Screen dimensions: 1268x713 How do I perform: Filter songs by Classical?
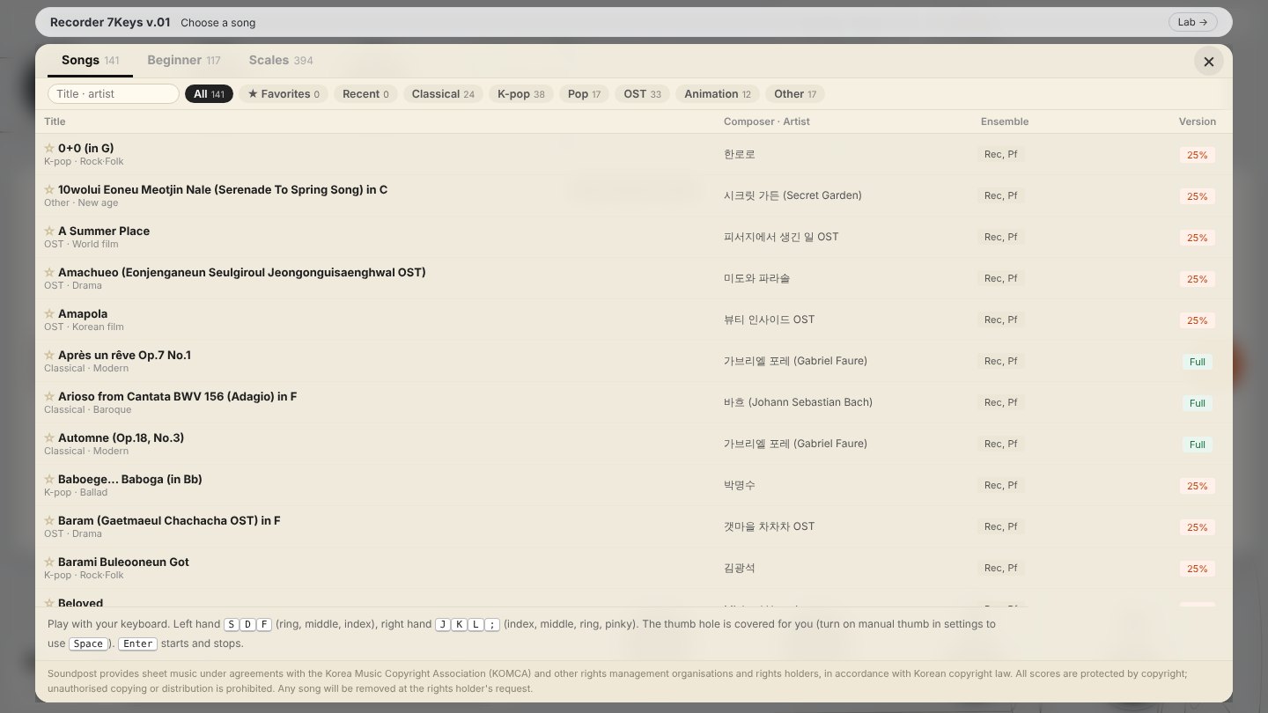tap(443, 94)
